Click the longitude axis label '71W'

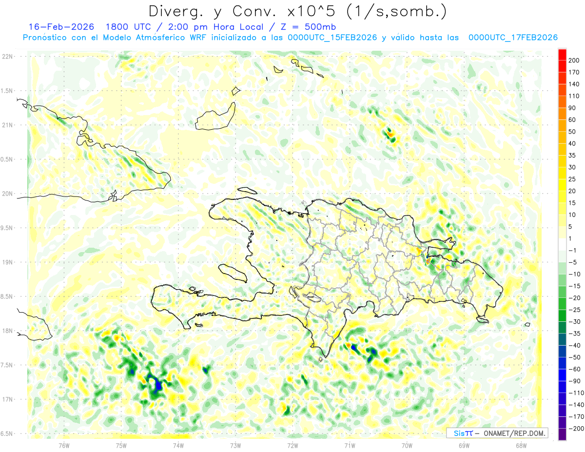point(350,445)
